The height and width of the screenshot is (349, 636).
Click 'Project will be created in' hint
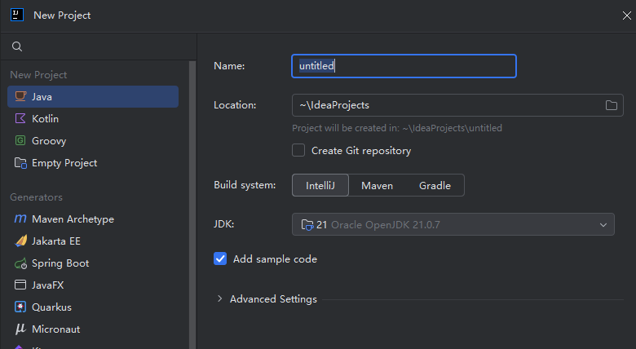[x=397, y=128]
